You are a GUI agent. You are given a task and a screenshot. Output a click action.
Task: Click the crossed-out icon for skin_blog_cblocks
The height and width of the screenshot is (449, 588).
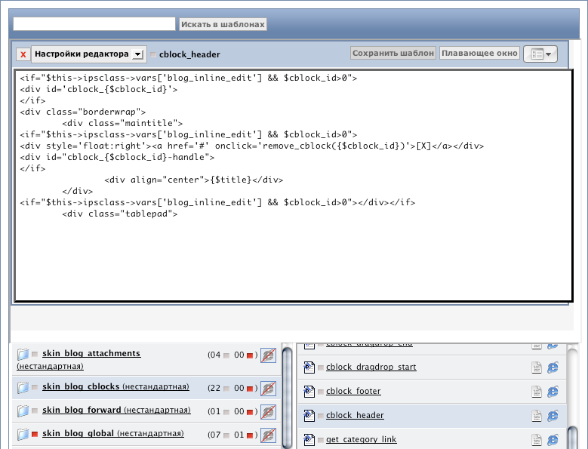pos(268,389)
